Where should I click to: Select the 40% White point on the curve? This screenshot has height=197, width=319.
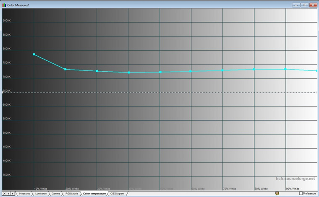129,73
